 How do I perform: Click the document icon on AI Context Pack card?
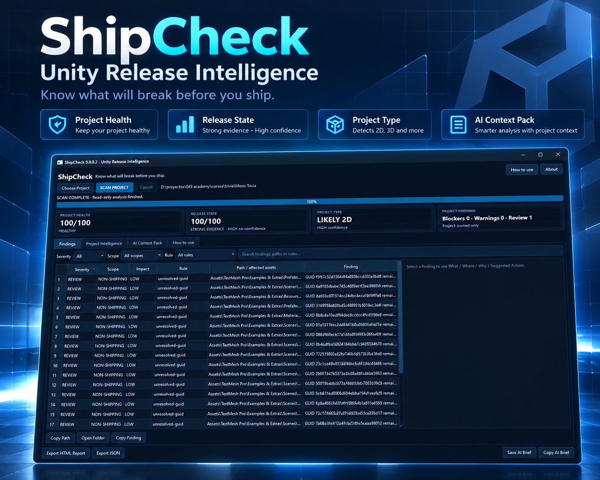coord(458,124)
